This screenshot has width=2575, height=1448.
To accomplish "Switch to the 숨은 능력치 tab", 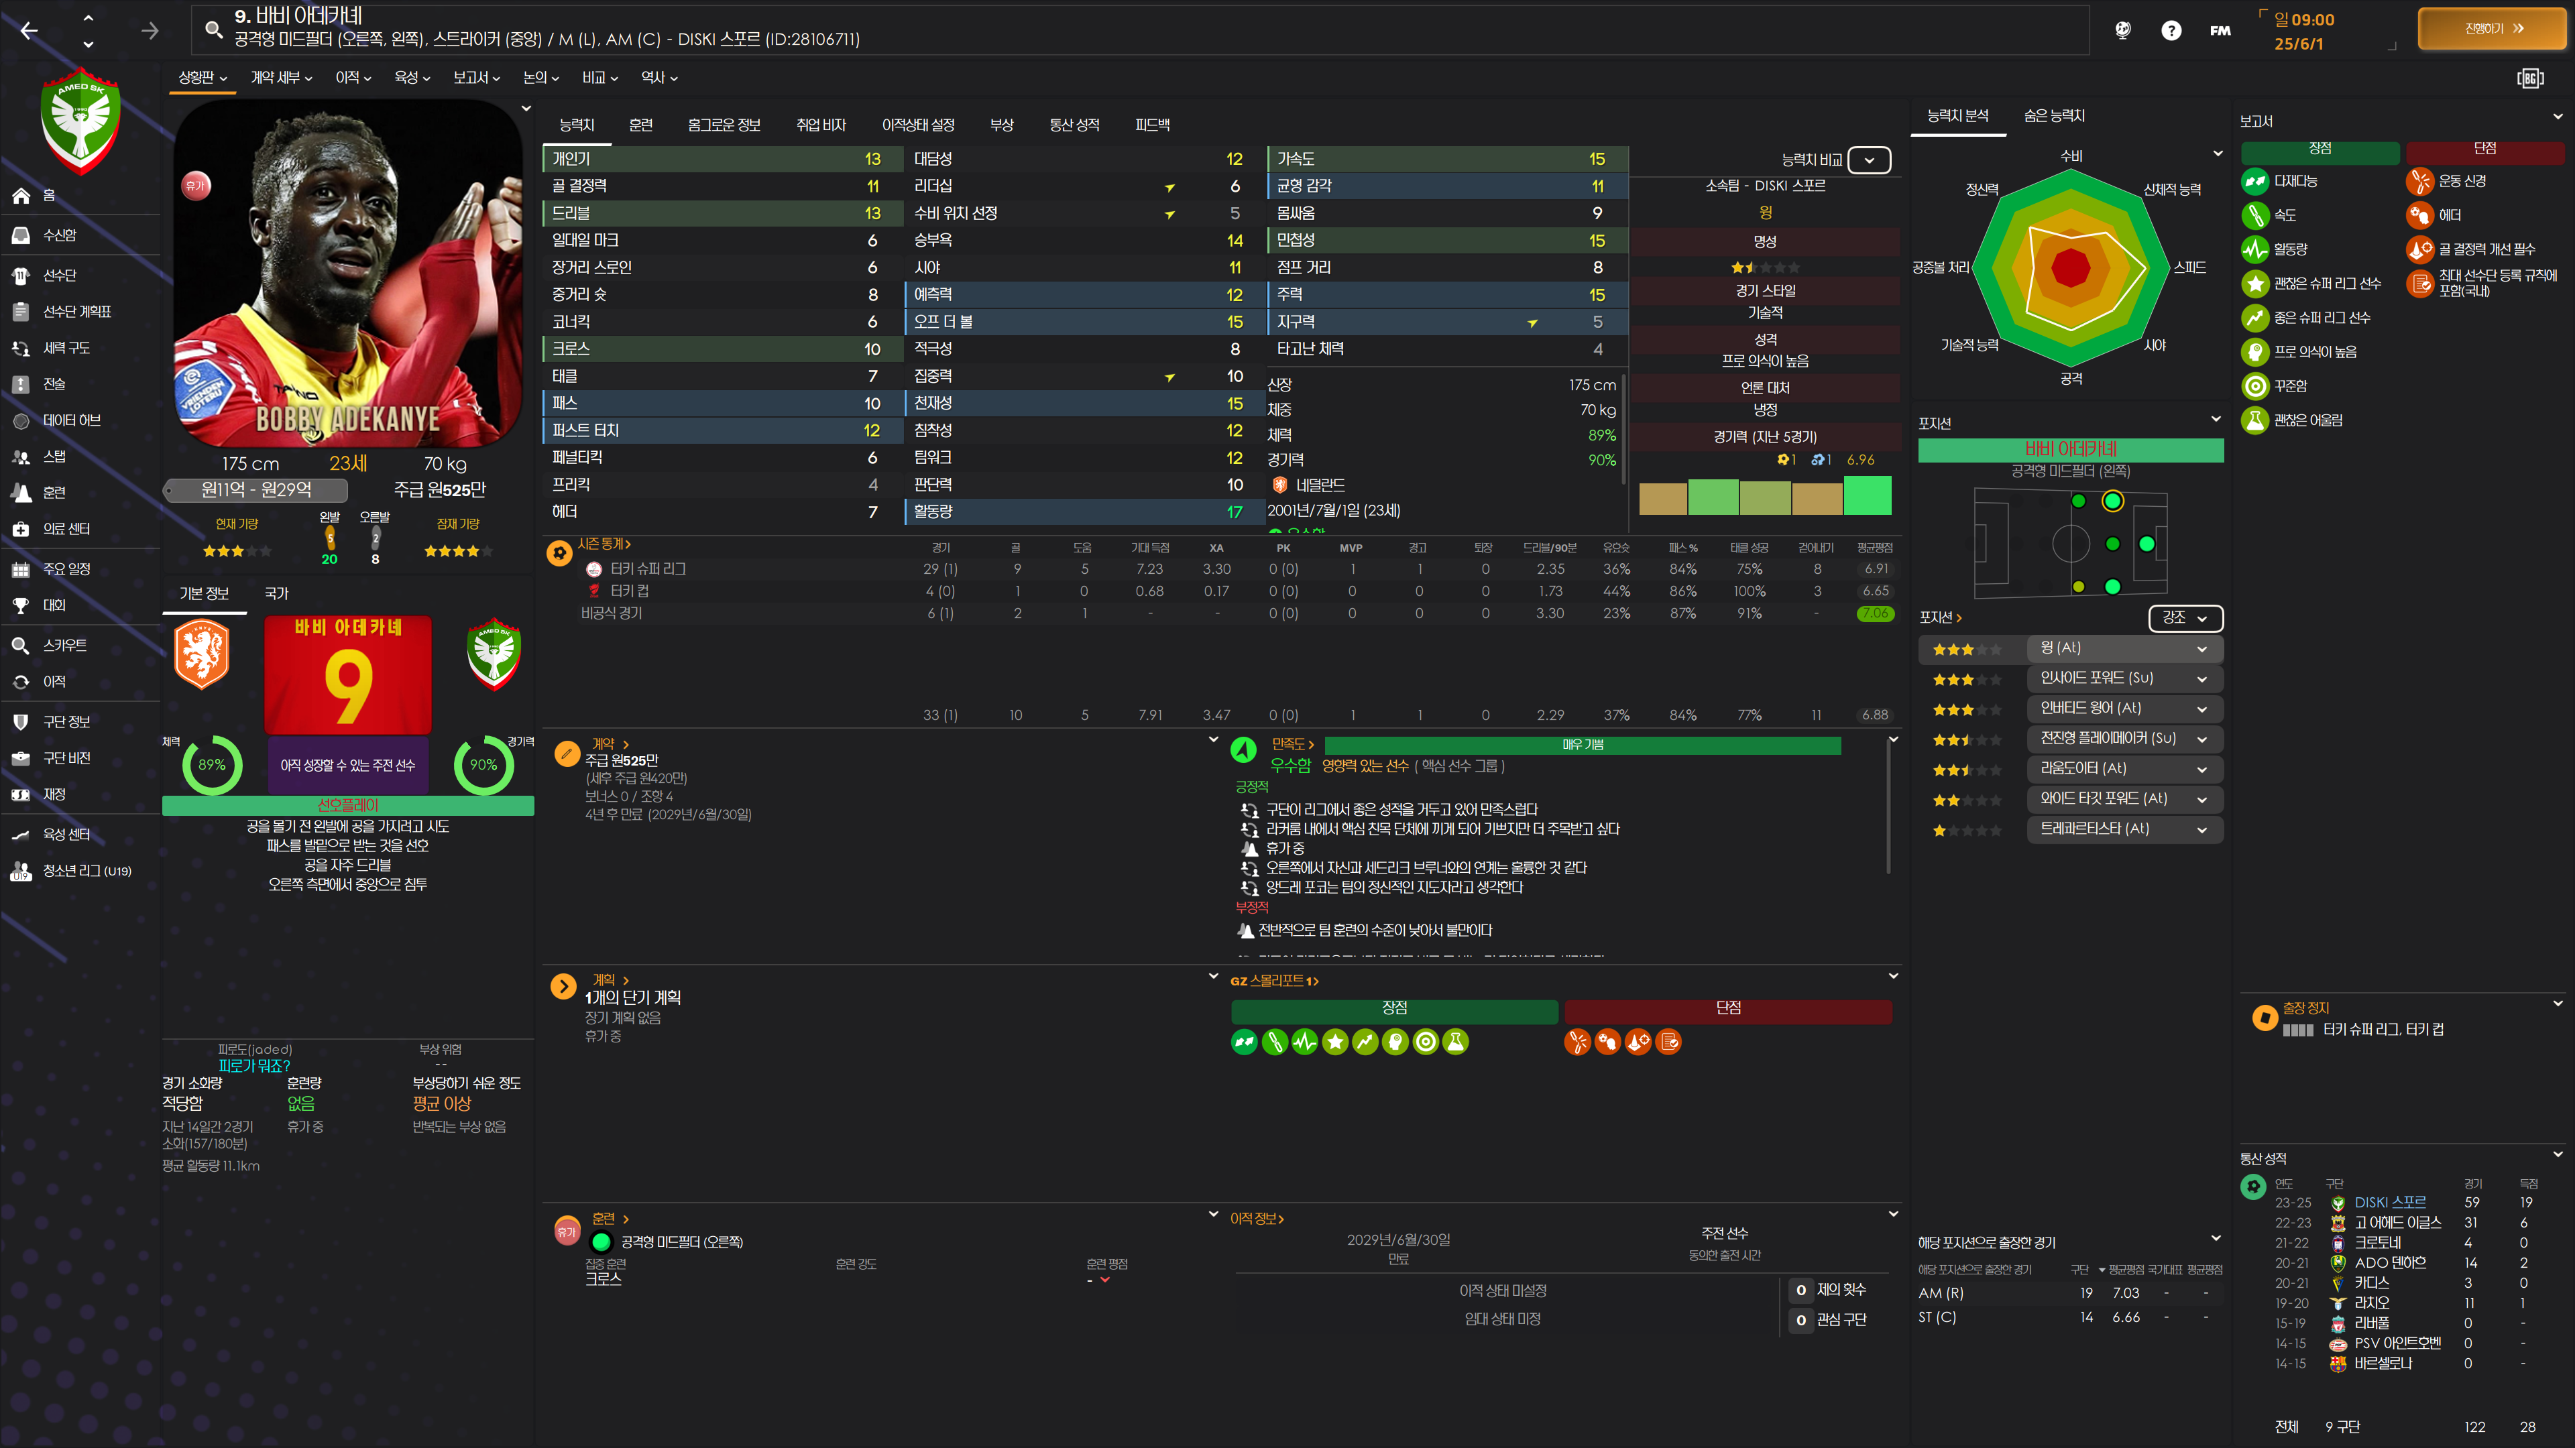I will 2053,116.
